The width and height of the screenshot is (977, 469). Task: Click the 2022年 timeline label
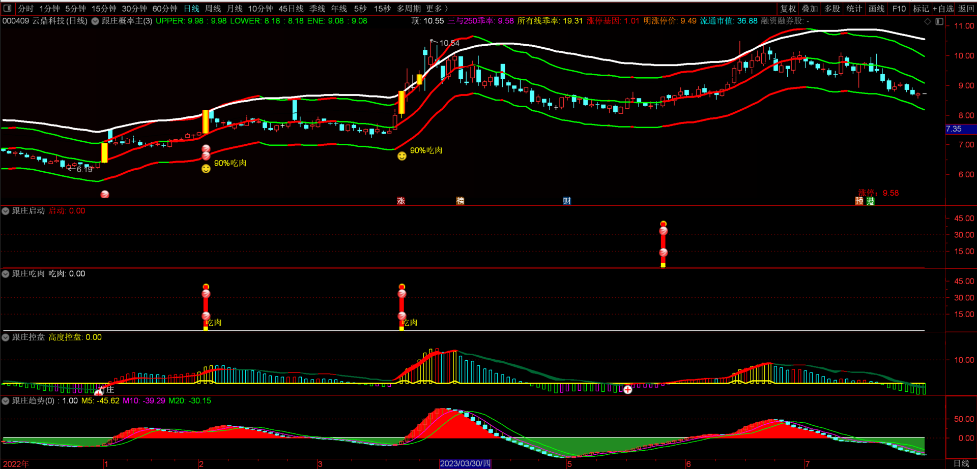[16, 464]
